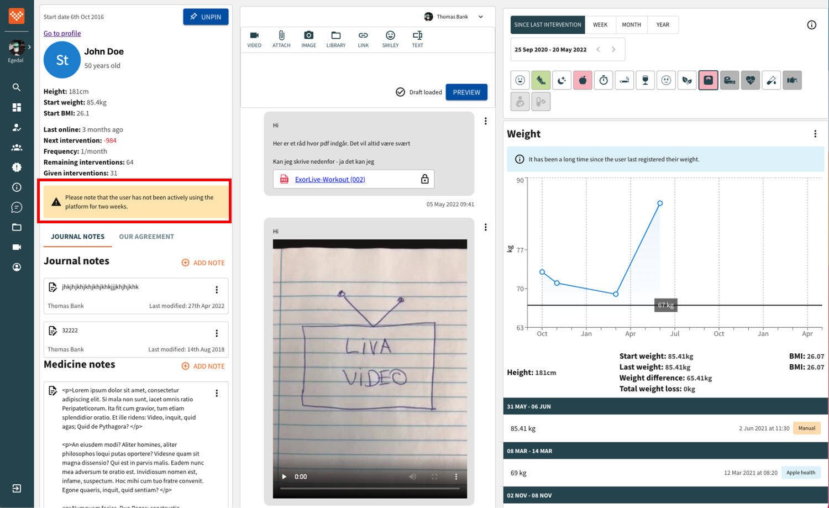This screenshot has height=508, width=829.
Task: Toggle the alcohol wine glass tracker icon
Action: [645, 80]
